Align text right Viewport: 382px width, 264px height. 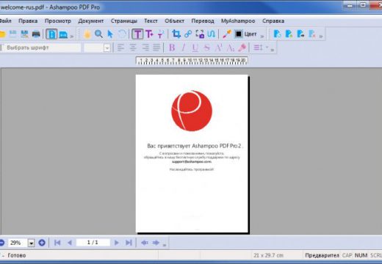pyautogui.click(x=145, y=48)
